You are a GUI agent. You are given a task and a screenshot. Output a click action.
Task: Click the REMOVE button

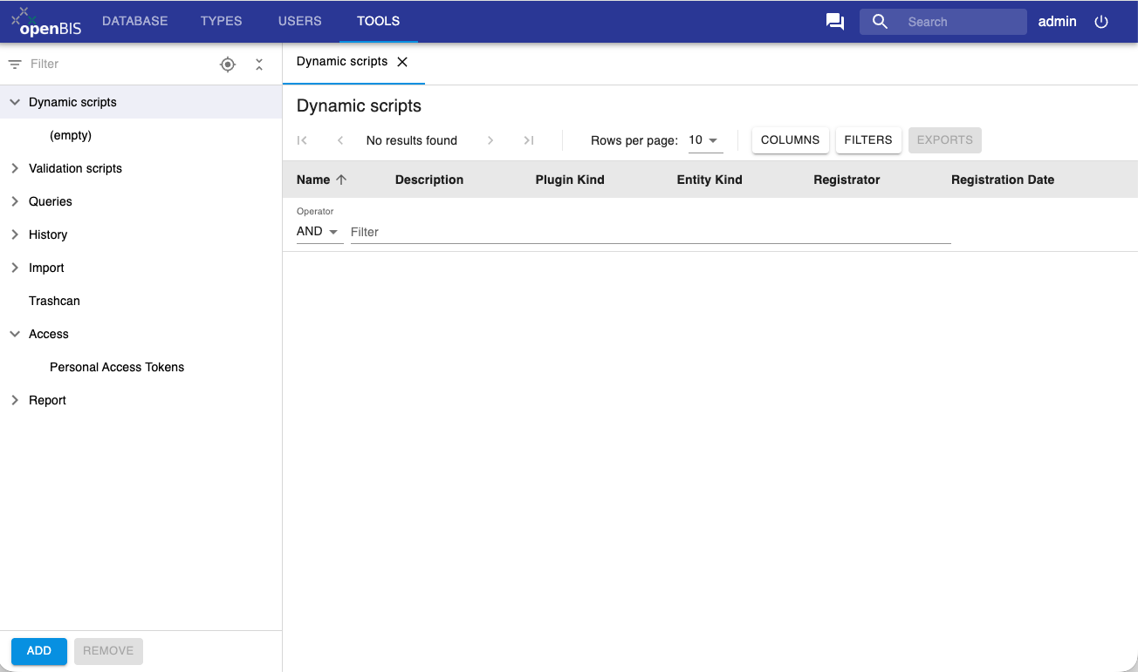click(x=108, y=651)
